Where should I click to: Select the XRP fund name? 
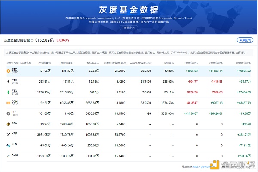[15, 133]
